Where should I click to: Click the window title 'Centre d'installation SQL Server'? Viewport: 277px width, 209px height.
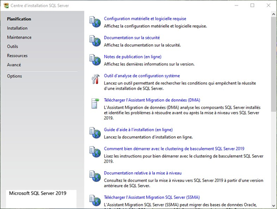[x=40, y=6]
